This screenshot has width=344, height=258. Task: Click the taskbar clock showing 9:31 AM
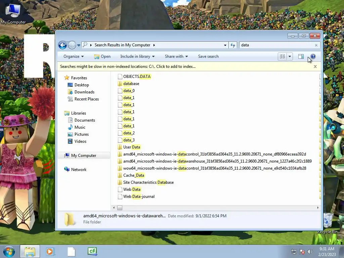click(x=327, y=252)
